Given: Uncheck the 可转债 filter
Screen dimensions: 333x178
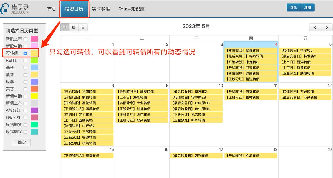Looking at the screenshot, I should click(25, 53).
